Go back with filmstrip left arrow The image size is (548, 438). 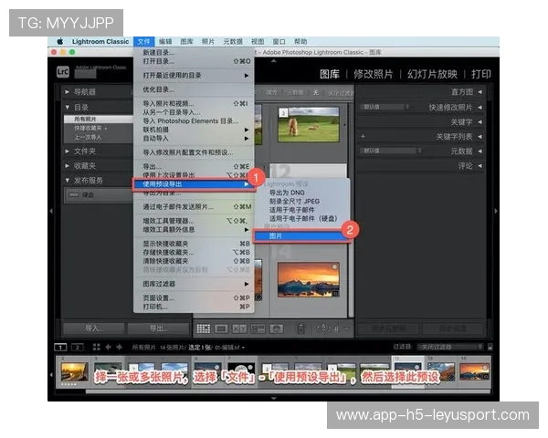coord(109,347)
